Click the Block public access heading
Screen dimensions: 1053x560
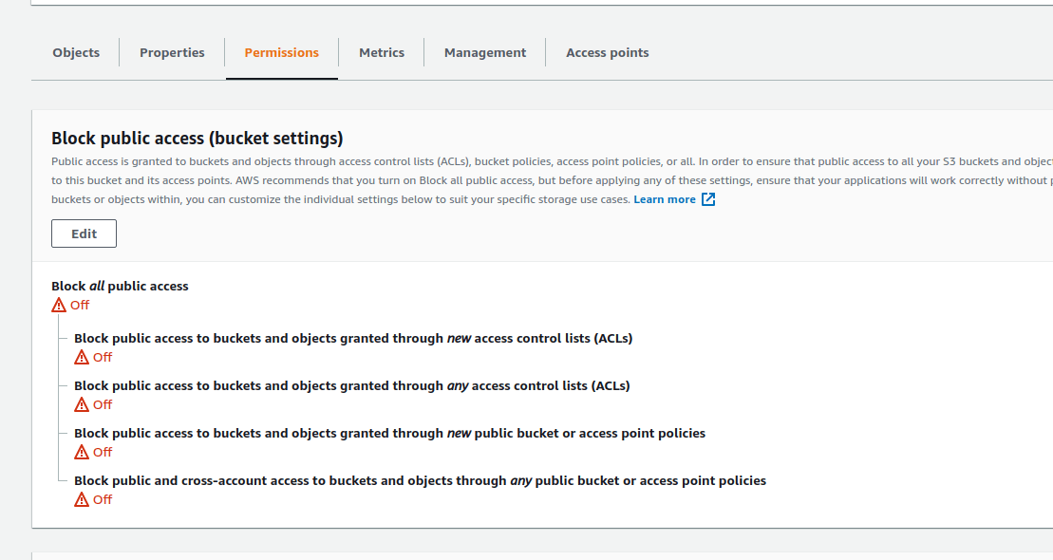[x=197, y=138]
